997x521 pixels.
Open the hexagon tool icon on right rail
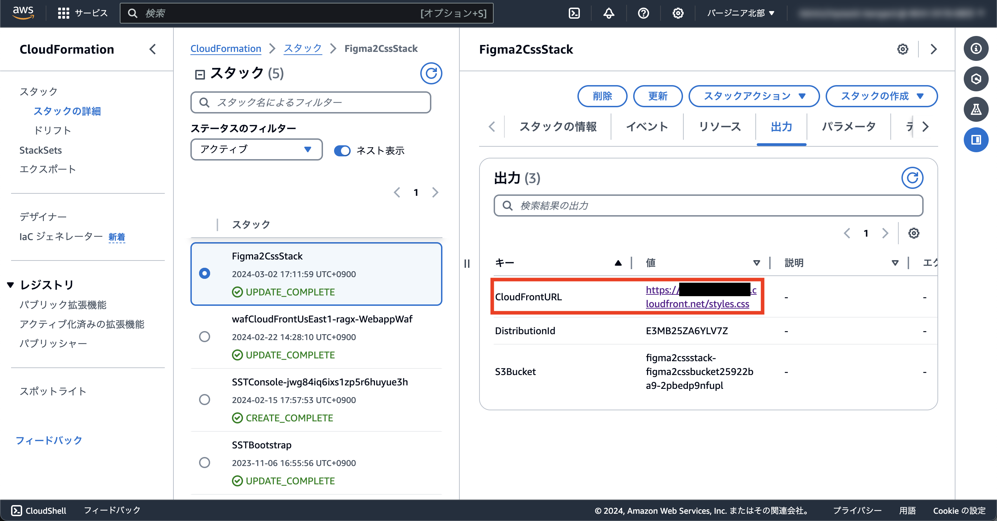pos(976,79)
